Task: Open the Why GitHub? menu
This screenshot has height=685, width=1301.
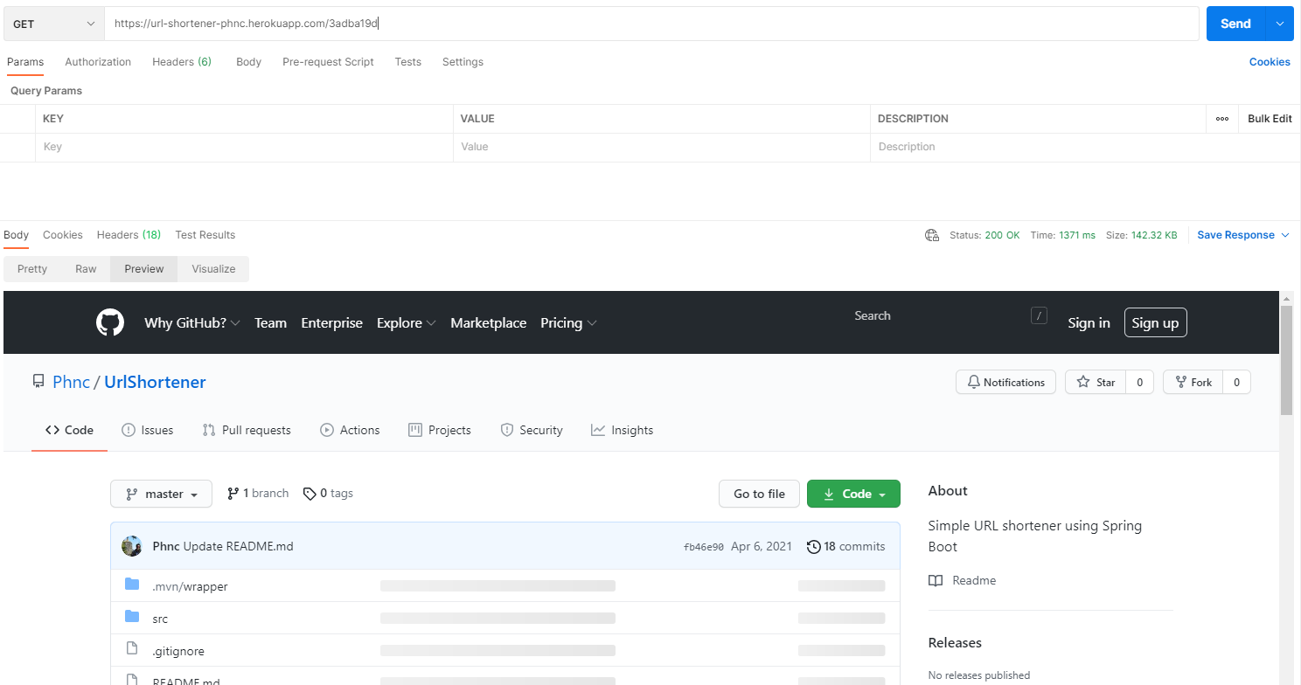Action: (x=192, y=322)
